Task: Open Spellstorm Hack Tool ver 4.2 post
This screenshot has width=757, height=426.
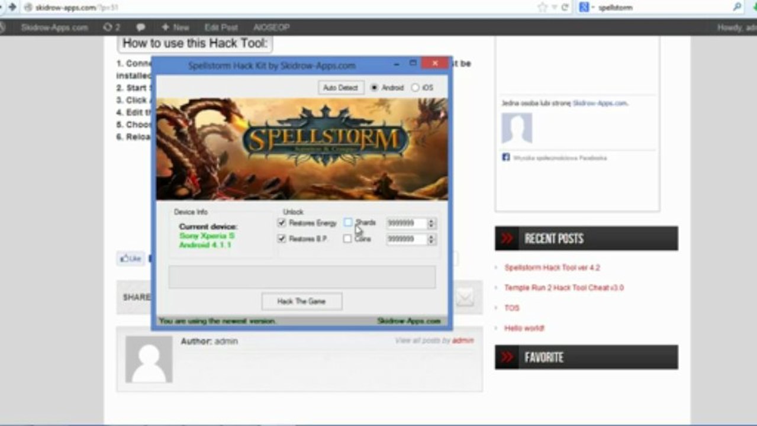Action: coord(552,267)
